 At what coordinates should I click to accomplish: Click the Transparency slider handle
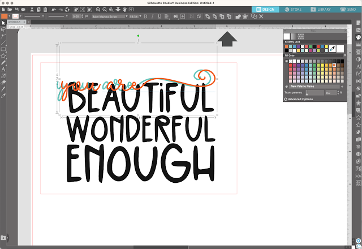(307, 92)
